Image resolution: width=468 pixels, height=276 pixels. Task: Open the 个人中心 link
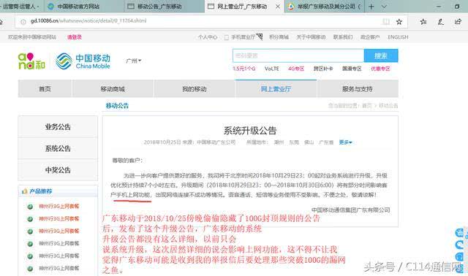point(208,37)
